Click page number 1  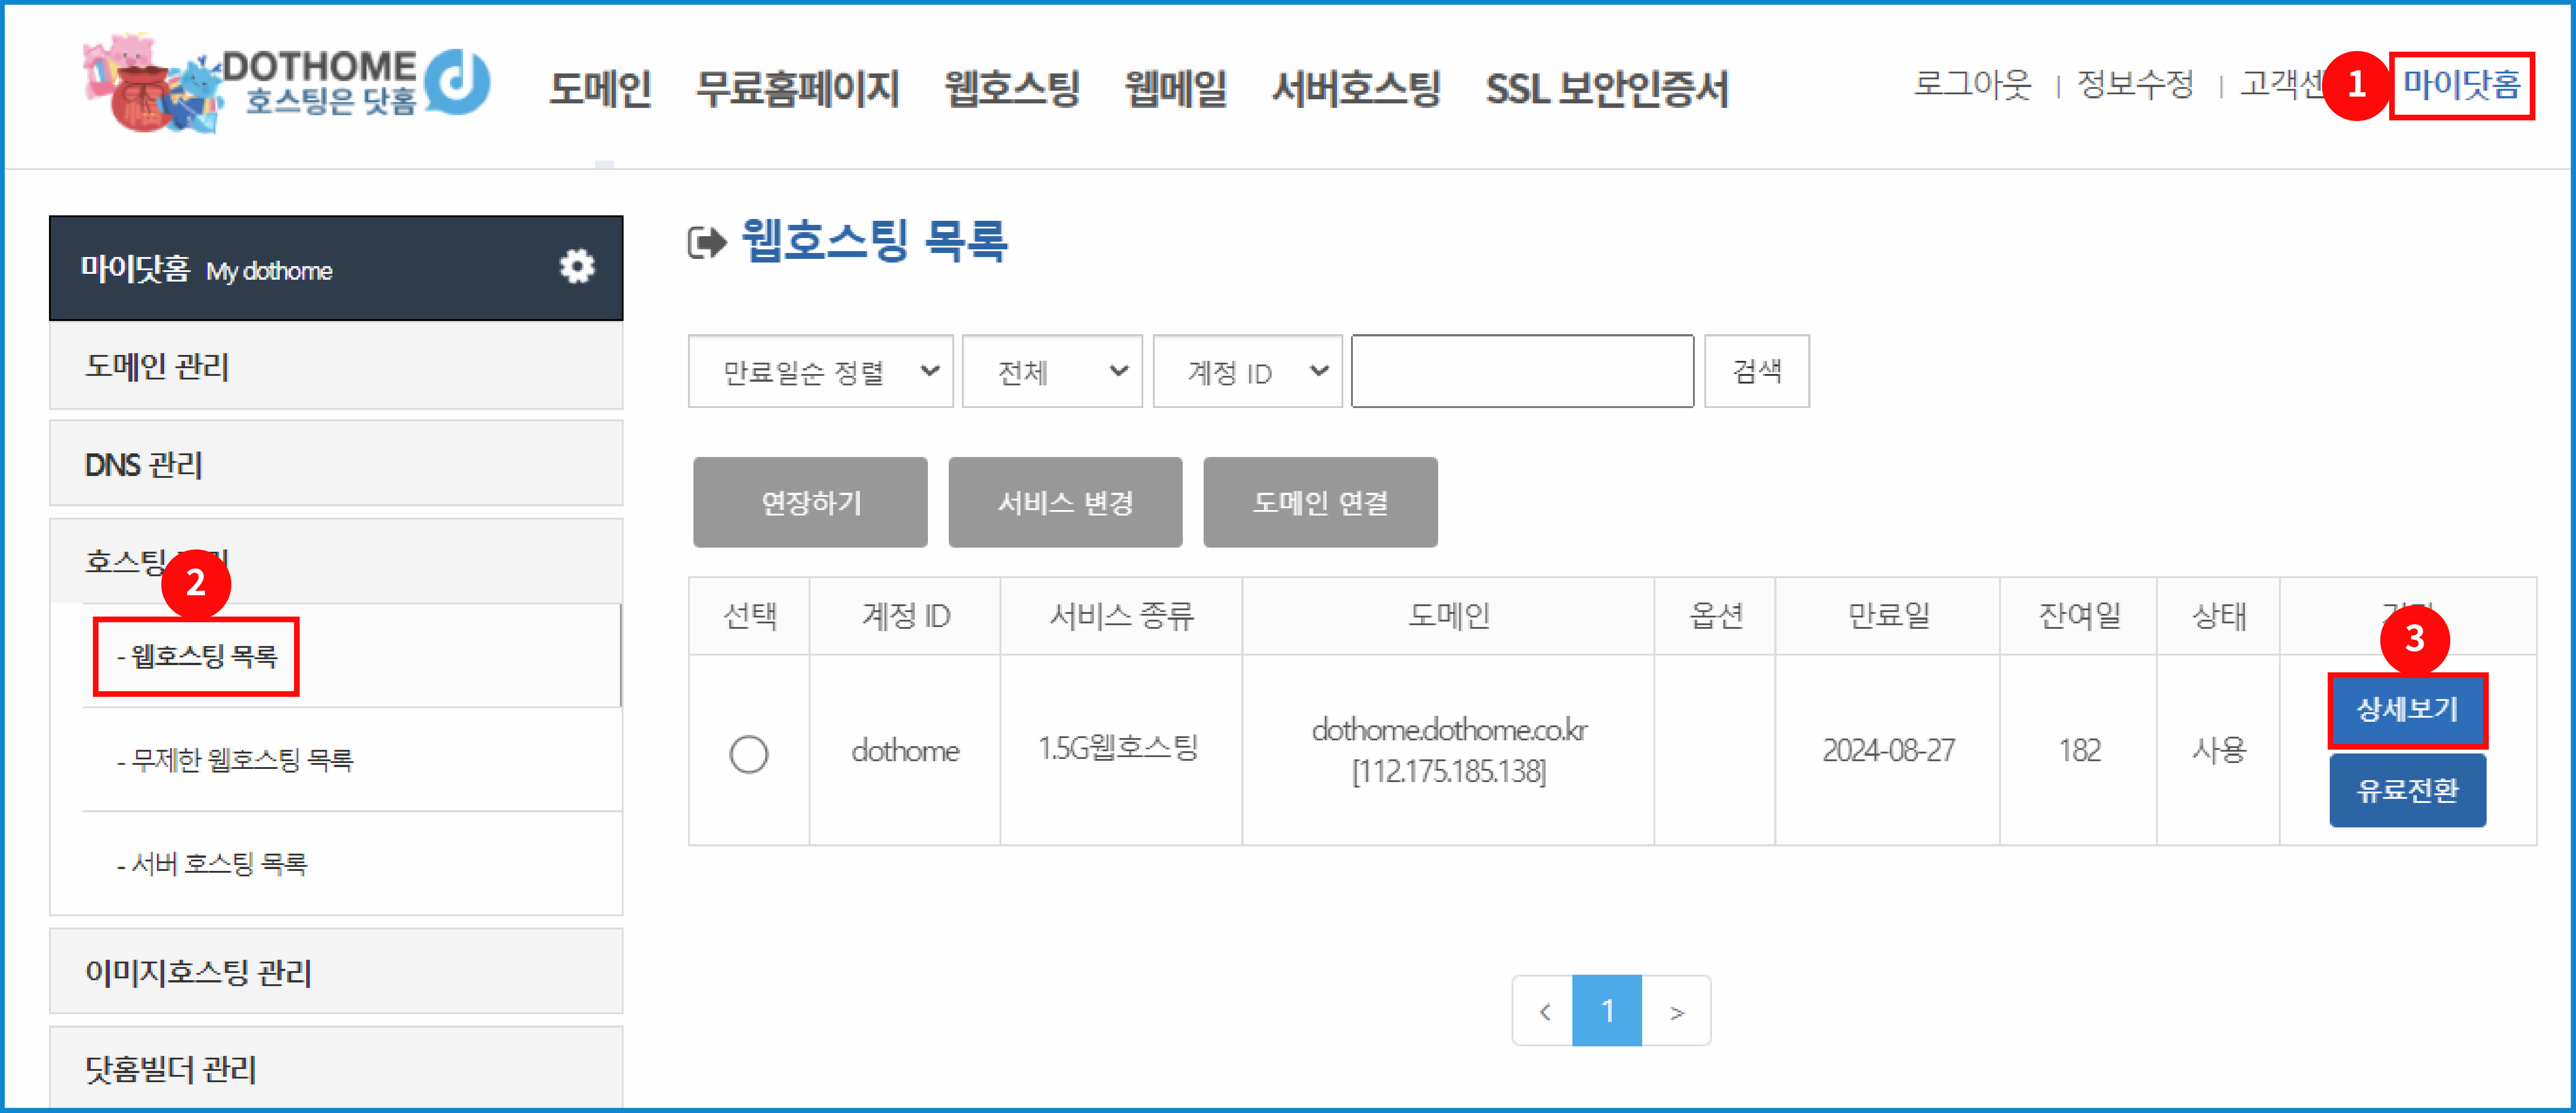[x=1607, y=1011]
